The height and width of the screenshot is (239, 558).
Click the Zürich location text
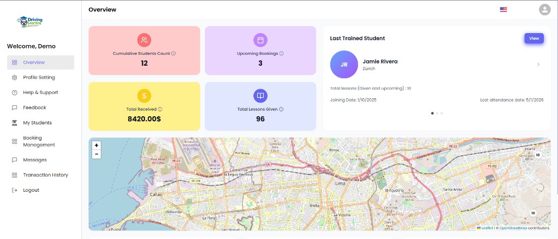pyautogui.click(x=369, y=69)
